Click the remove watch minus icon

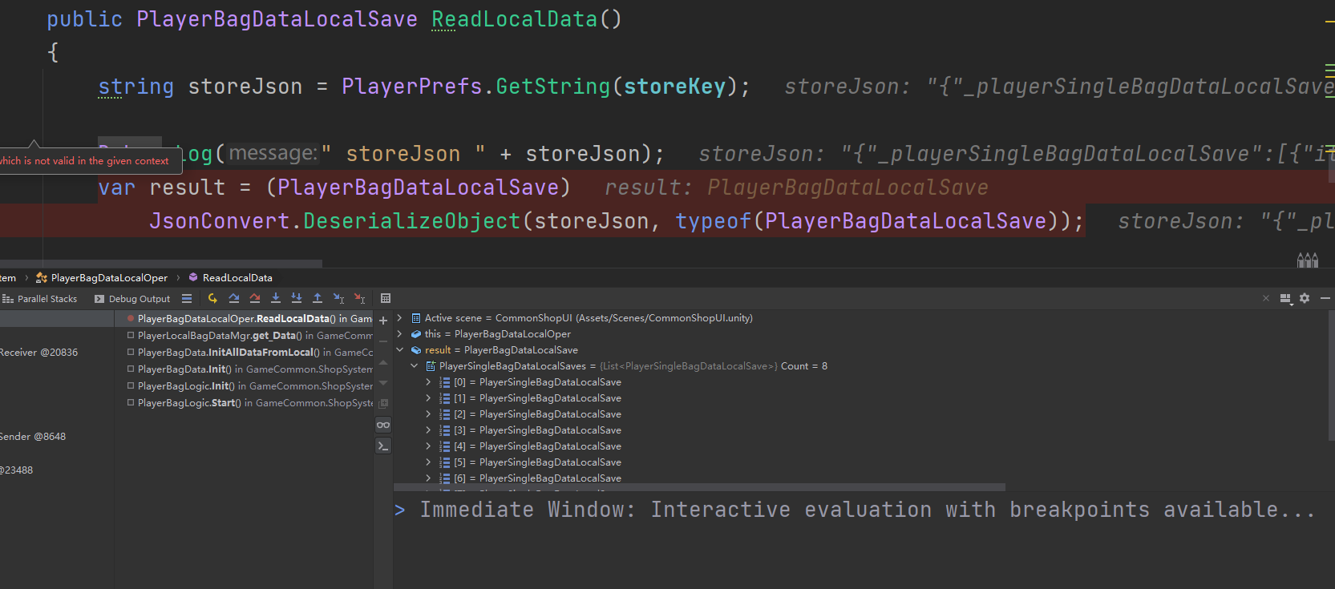[x=383, y=341]
